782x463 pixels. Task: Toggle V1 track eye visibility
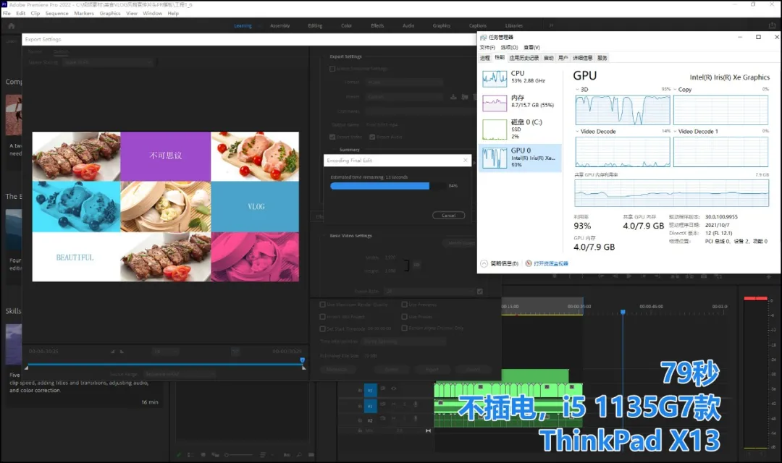pos(393,388)
